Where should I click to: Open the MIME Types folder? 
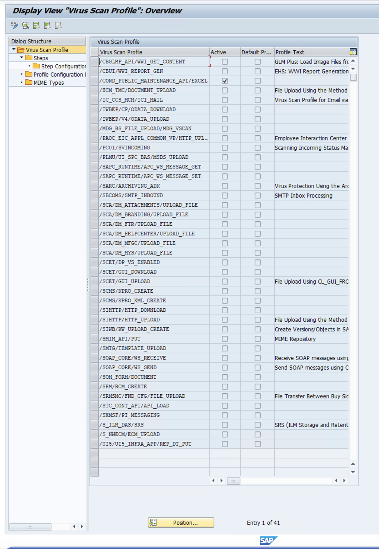point(48,83)
